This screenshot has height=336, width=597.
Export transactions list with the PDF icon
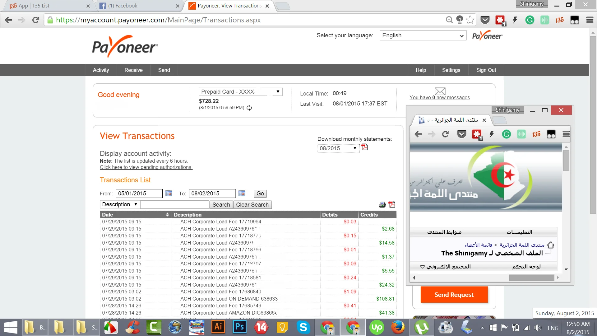point(392,204)
